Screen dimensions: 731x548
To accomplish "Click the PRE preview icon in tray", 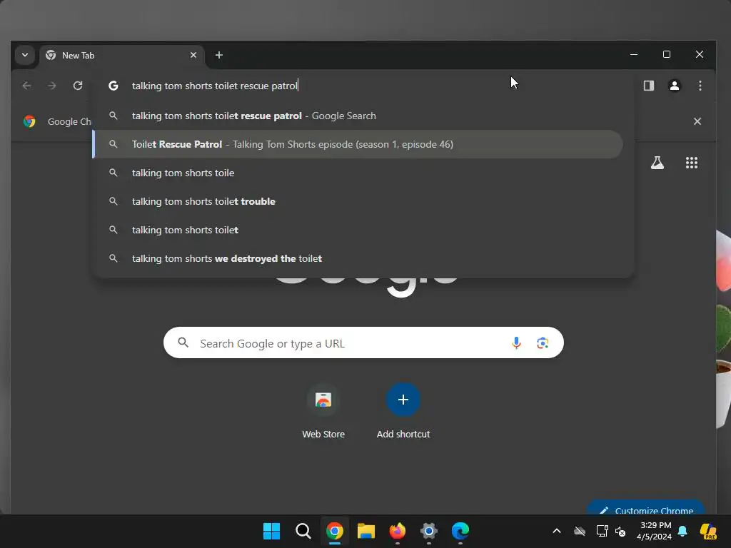I will (x=708, y=531).
